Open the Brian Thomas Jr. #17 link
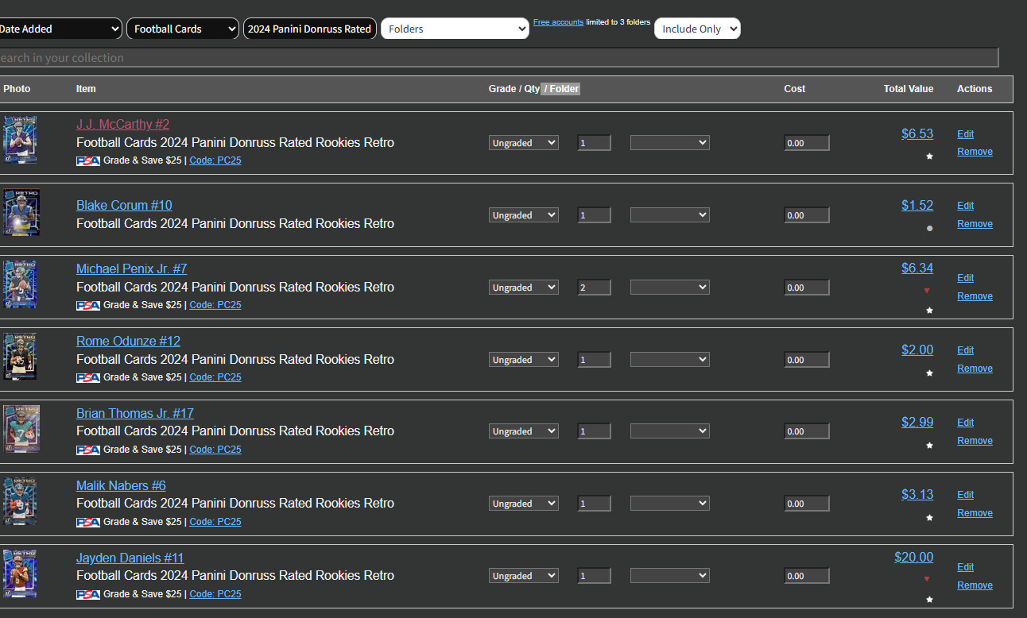This screenshot has height=618, width=1027. click(135, 413)
